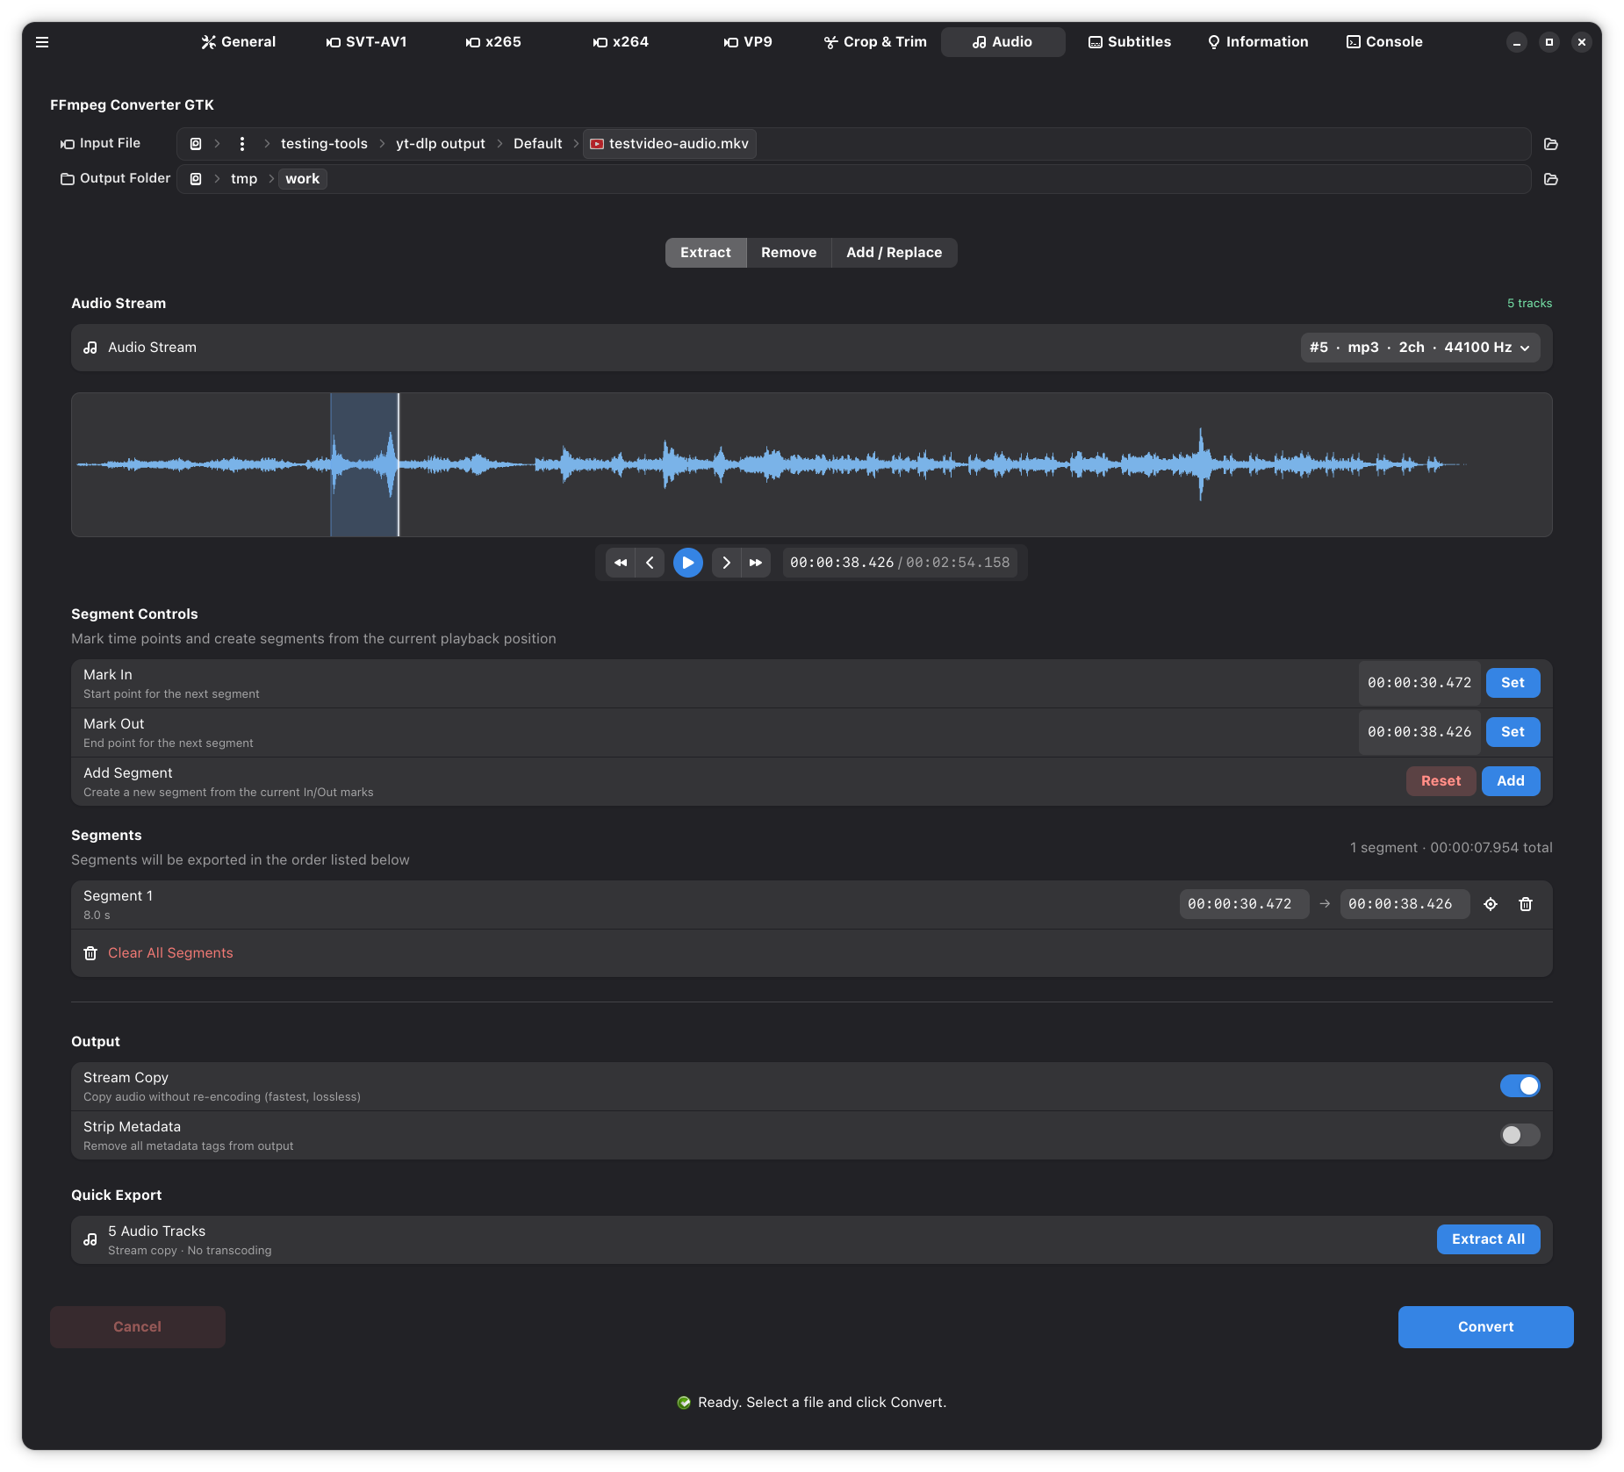1624x1472 pixels.
Task: Open the Subtitles tab
Action: pos(1130,42)
